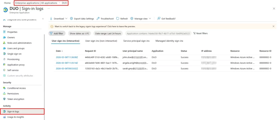Click the Add filter button
Screen dimensions: 280x120
point(57,33)
